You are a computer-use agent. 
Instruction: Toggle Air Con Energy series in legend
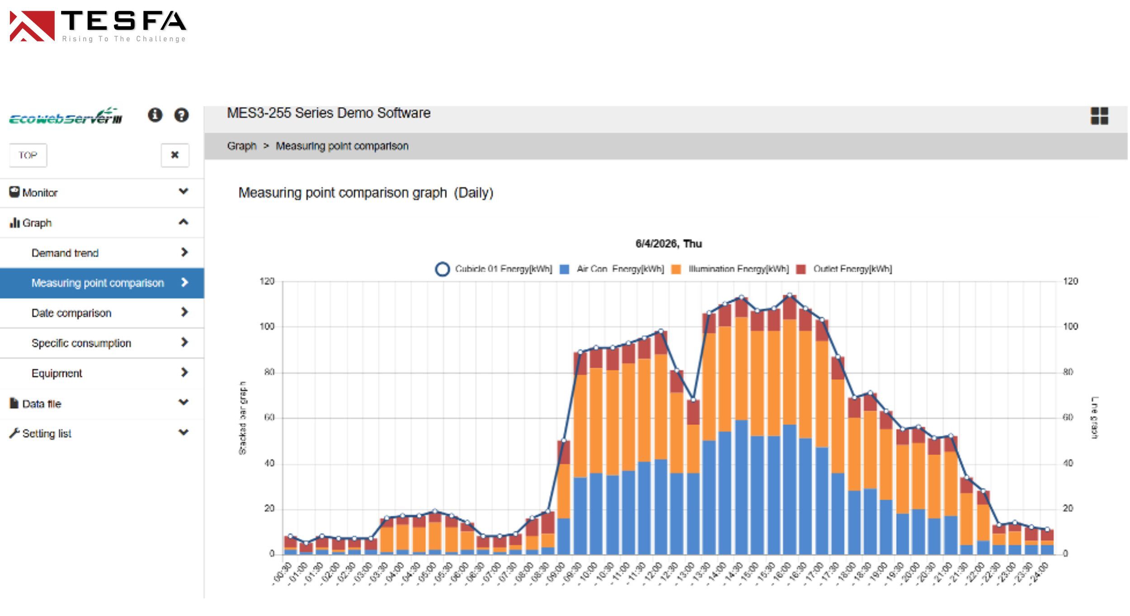coord(612,269)
